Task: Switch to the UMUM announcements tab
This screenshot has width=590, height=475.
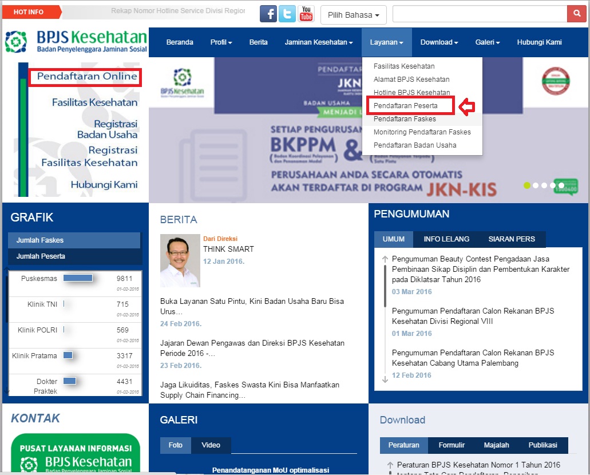Action: (394, 239)
